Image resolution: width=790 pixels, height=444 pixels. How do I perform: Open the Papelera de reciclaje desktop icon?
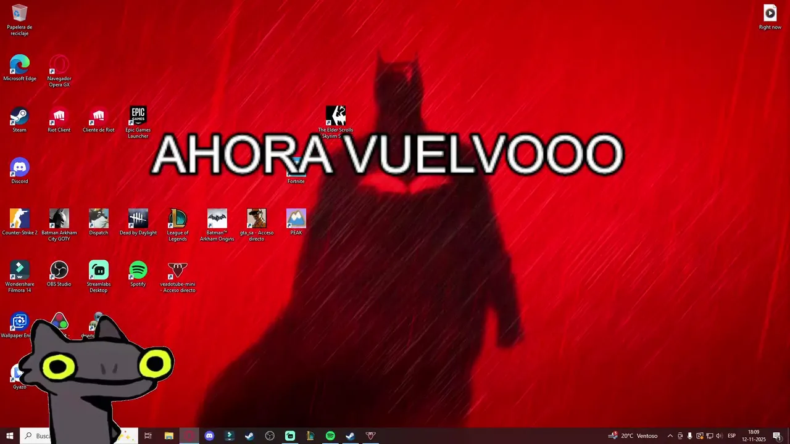[20, 20]
